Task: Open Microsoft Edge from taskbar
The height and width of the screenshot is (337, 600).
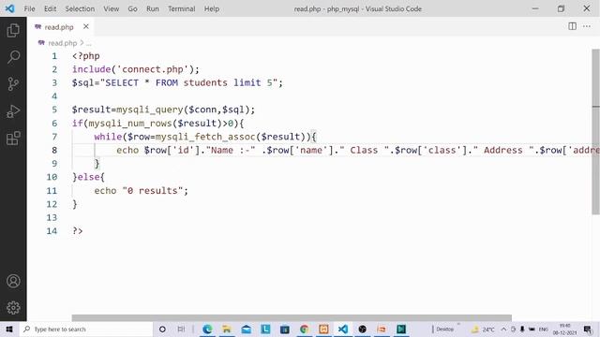Action: pos(207,329)
